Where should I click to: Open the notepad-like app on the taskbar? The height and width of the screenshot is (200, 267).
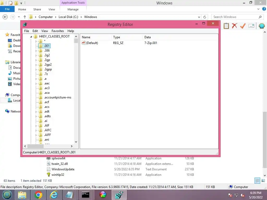pyautogui.click(x=69, y=195)
